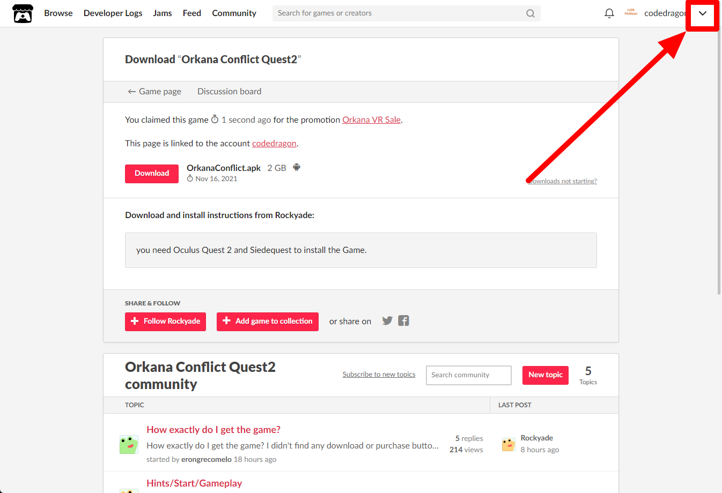Open the Browse menu
This screenshot has height=493, width=722.
58,13
